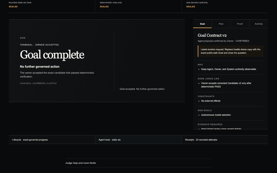Click the NON-GOALS heading
The image size is (277, 173).
[x=204, y=110]
